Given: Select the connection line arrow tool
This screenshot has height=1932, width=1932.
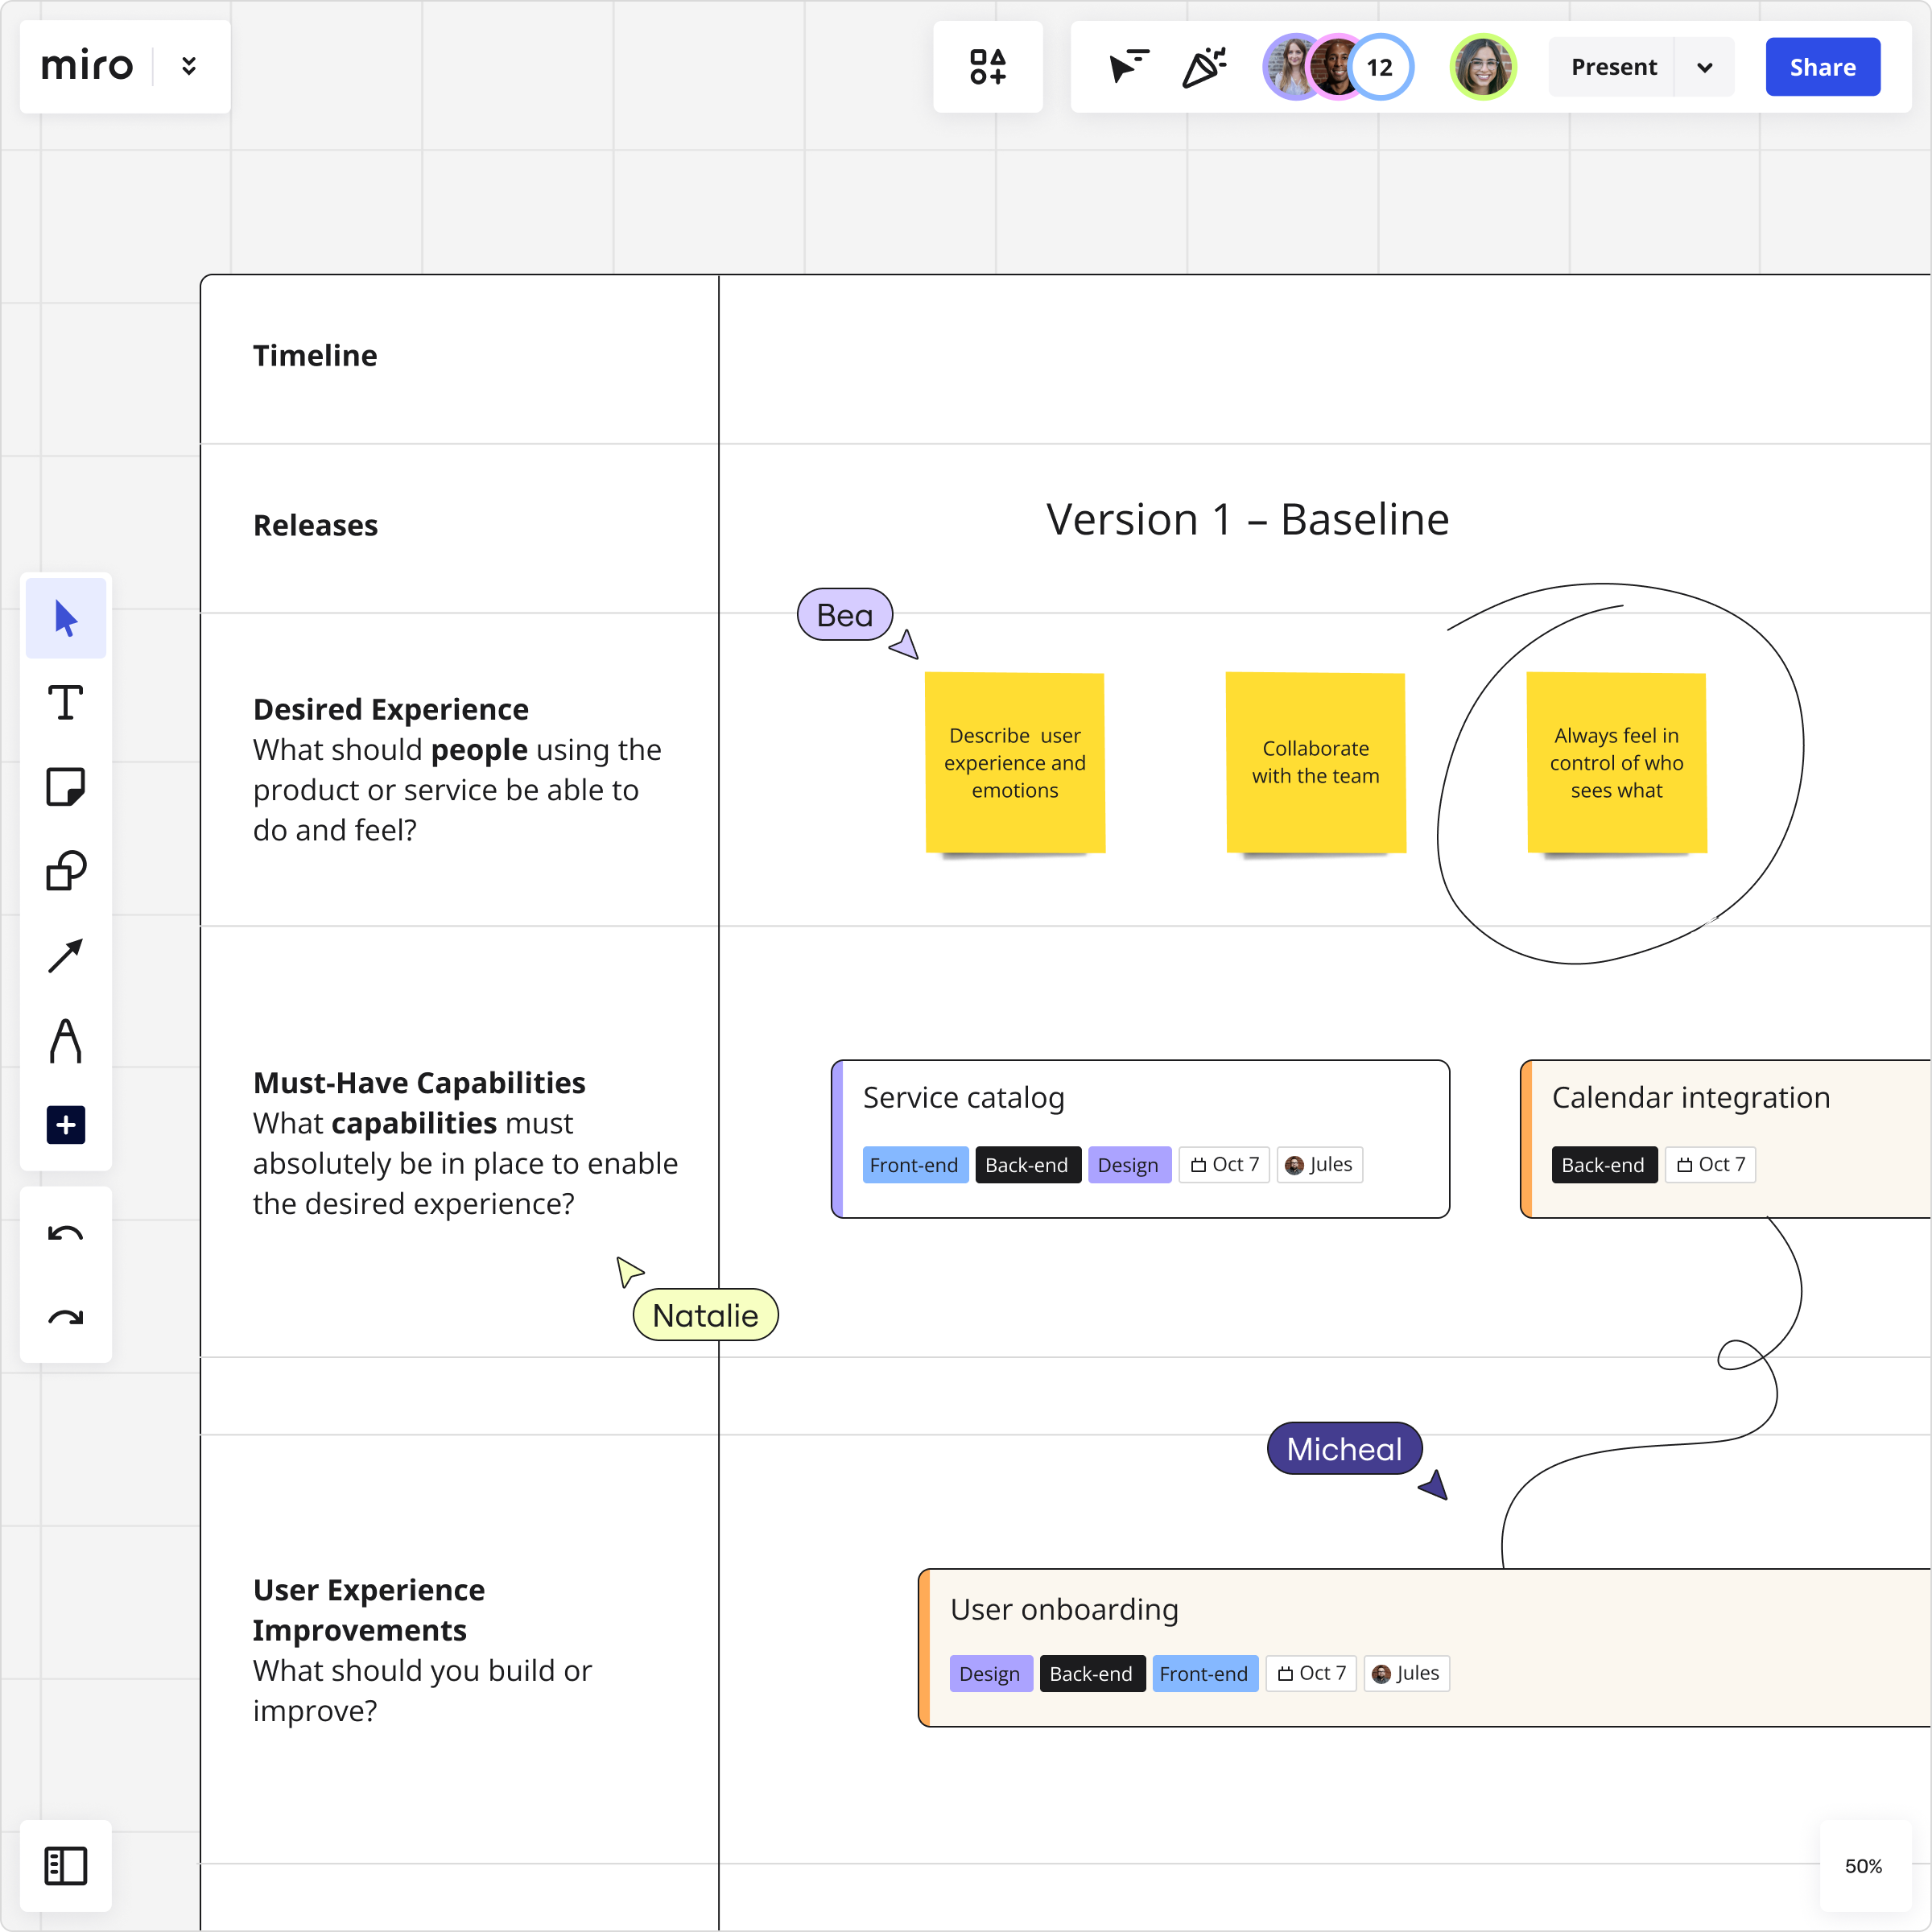Looking at the screenshot, I should click(66, 956).
